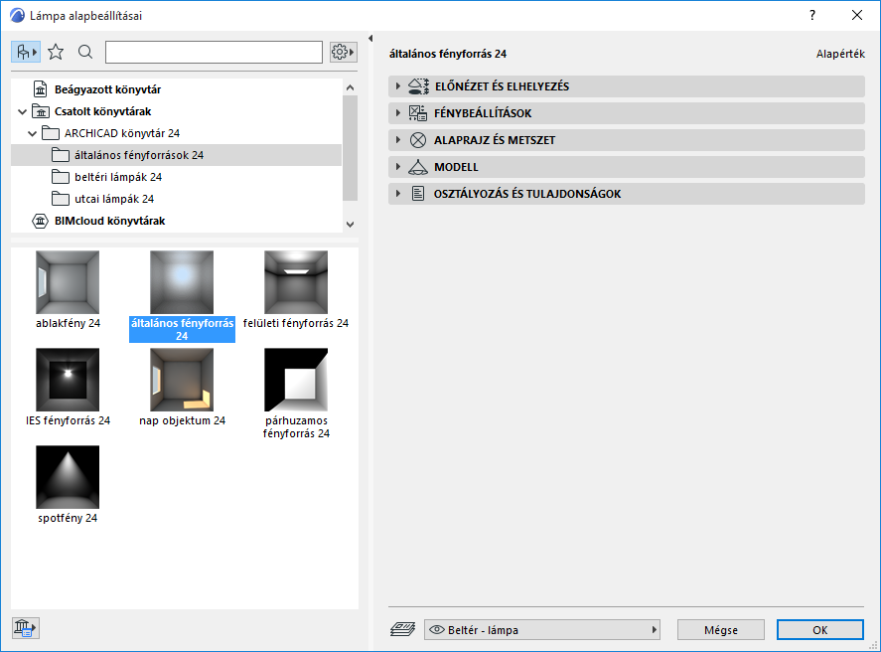
Task: Select the ablakfény 24 thumbnail
Action: [68, 282]
